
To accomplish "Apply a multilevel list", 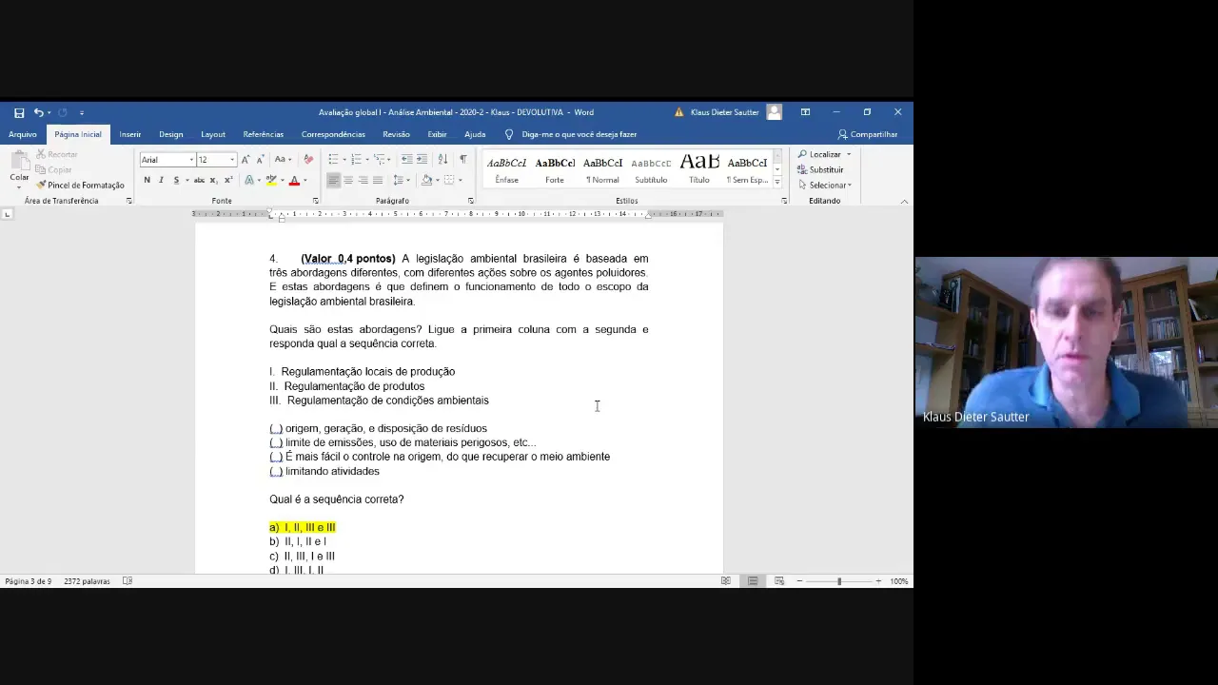I will tap(380, 160).
